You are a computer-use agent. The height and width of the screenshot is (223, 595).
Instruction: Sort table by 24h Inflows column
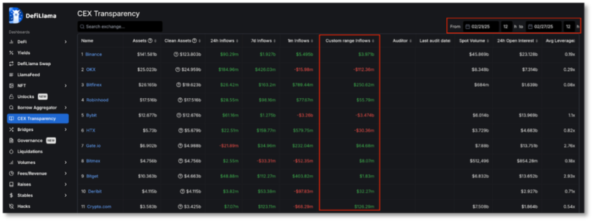tap(225, 40)
